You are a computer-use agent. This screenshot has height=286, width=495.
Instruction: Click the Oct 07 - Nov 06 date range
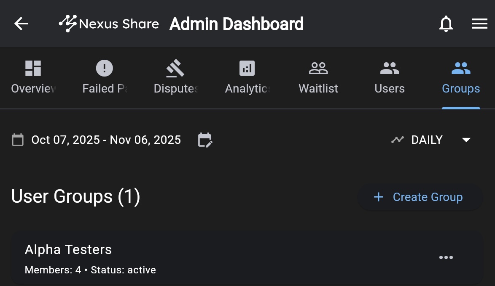106,140
